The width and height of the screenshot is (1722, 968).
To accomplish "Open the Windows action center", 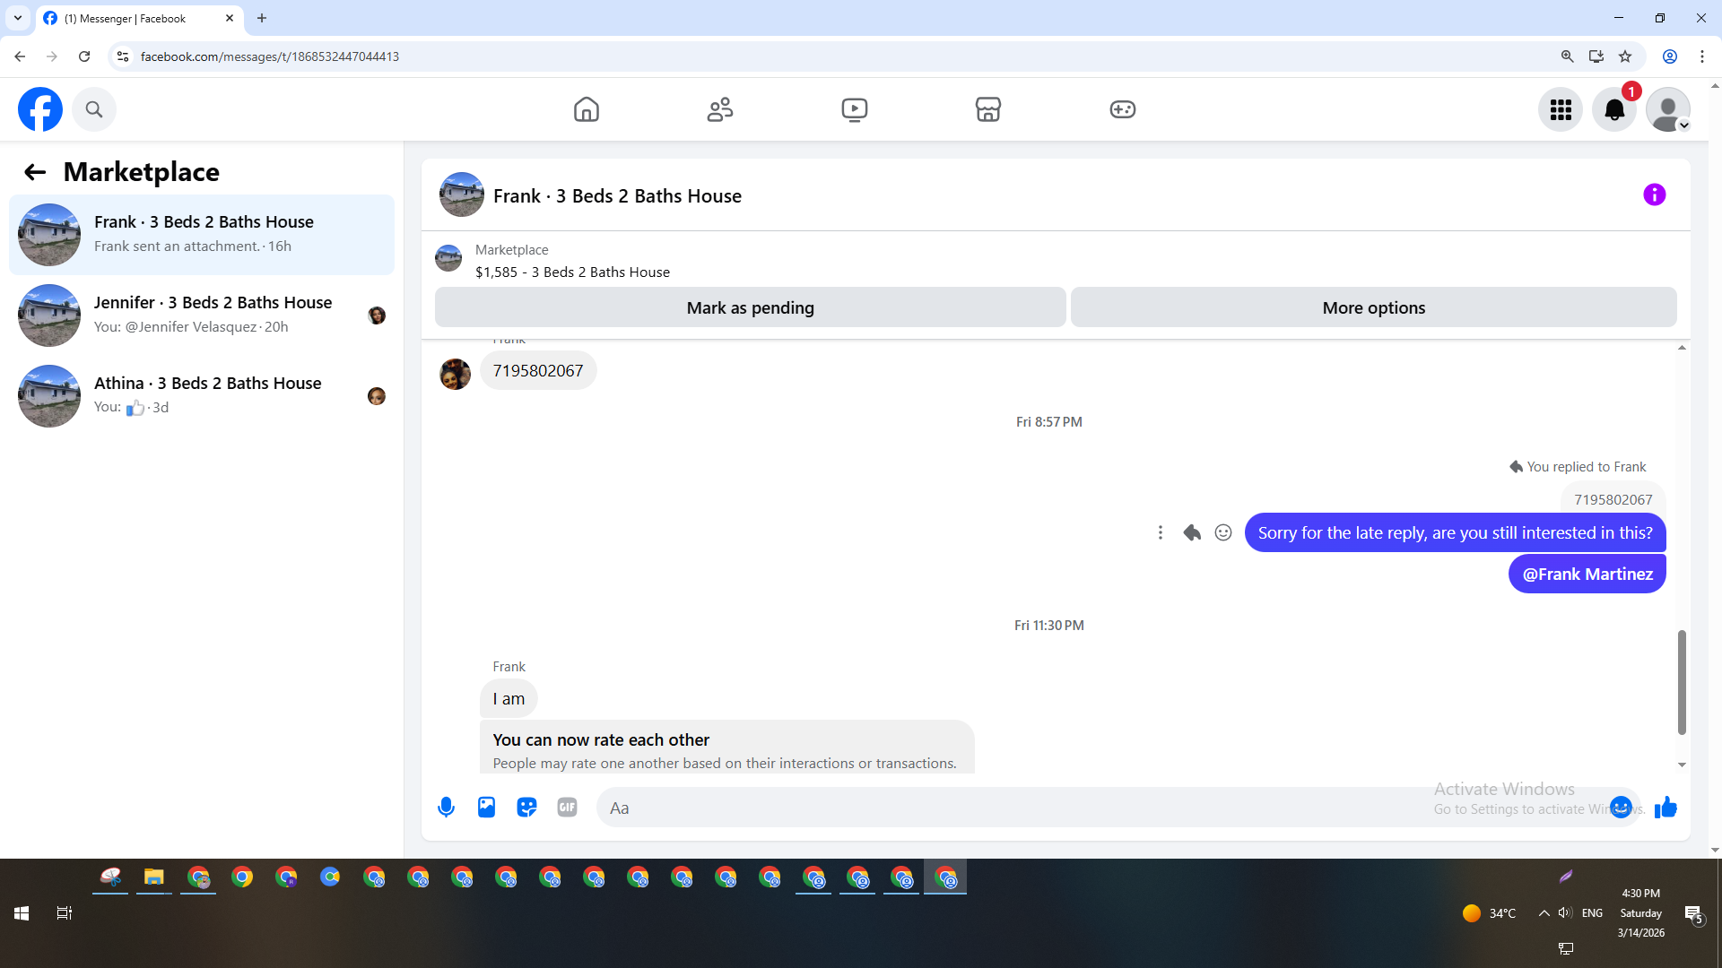I will pyautogui.click(x=1694, y=915).
